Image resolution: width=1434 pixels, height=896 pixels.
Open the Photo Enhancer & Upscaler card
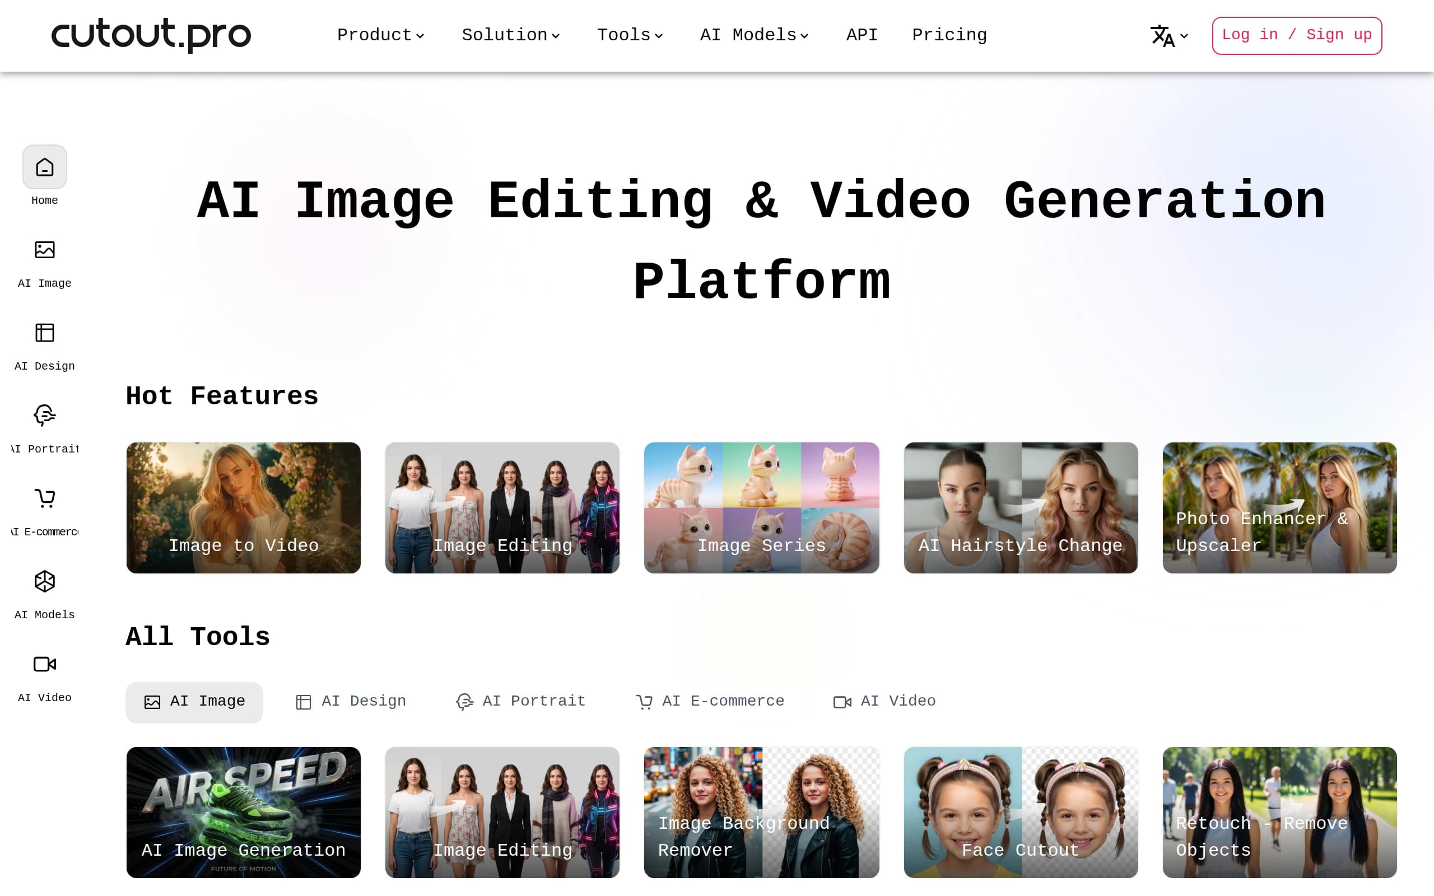tap(1280, 508)
